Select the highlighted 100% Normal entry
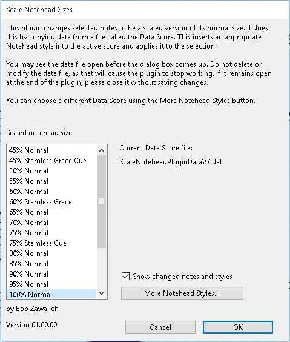 (x=52, y=294)
